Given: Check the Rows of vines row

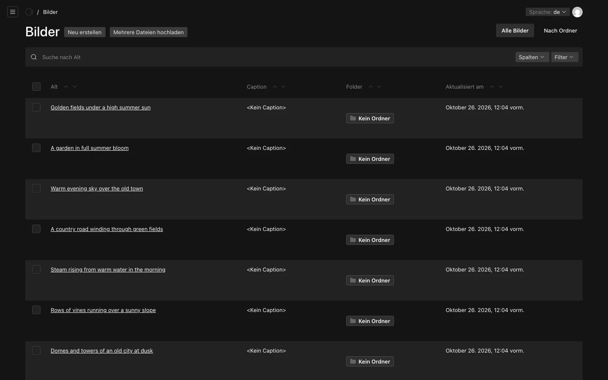Looking at the screenshot, I should point(36,310).
